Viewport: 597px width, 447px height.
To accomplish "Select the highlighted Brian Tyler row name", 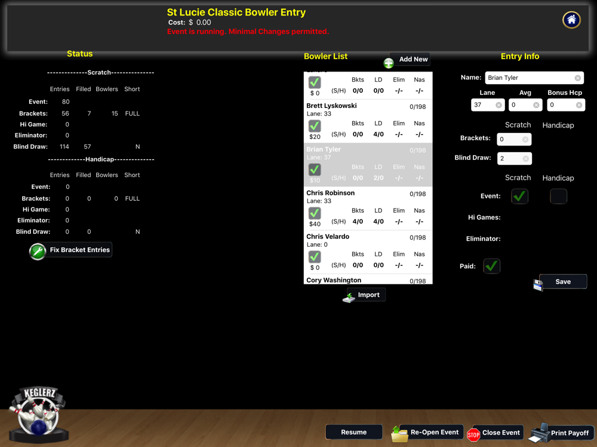I will tap(324, 150).
